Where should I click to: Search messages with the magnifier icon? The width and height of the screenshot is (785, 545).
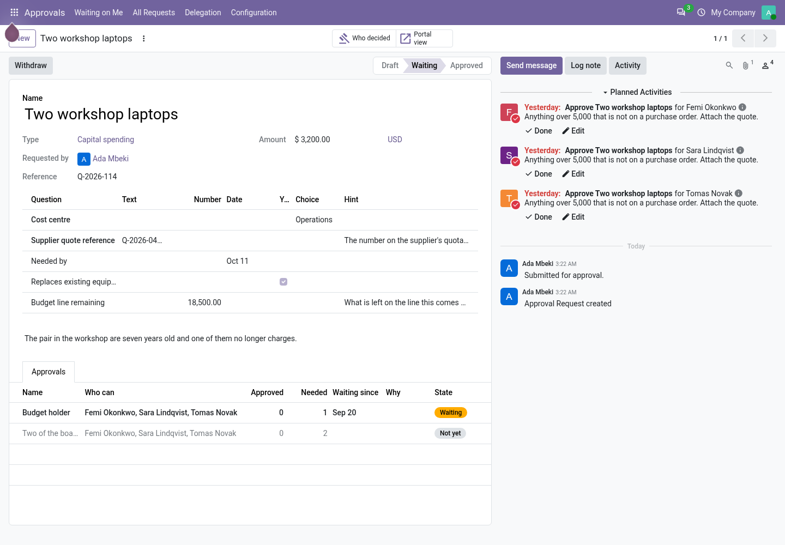[x=729, y=65]
